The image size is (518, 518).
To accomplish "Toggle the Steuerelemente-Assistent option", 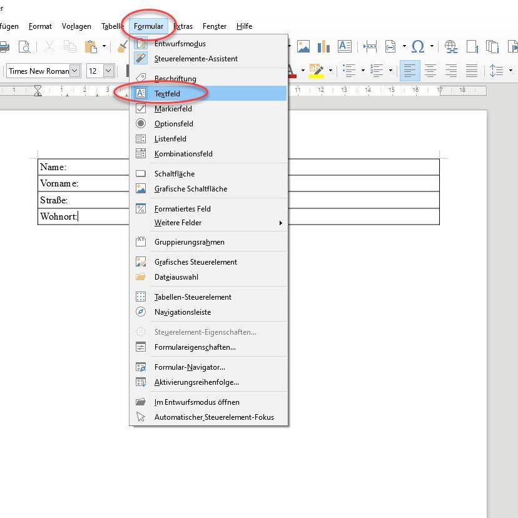I will pos(208,58).
